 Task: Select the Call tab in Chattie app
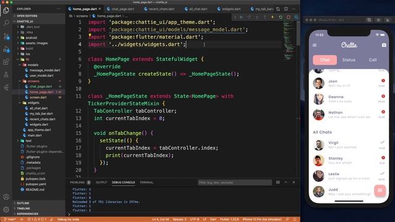click(x=373, y=60)
